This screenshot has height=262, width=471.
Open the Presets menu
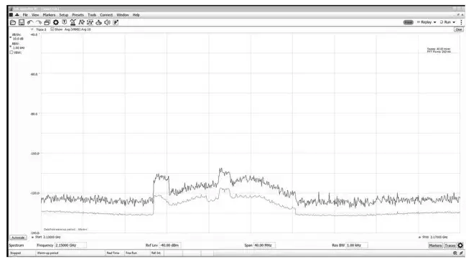coord(78,15)
